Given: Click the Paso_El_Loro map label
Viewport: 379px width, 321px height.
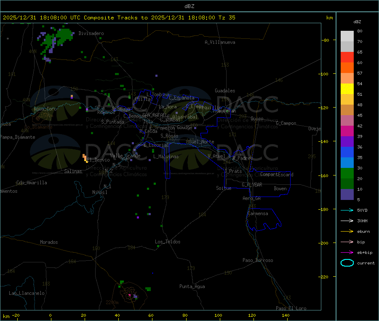Looking at the screenshot, I should click(x=291, y=308).
